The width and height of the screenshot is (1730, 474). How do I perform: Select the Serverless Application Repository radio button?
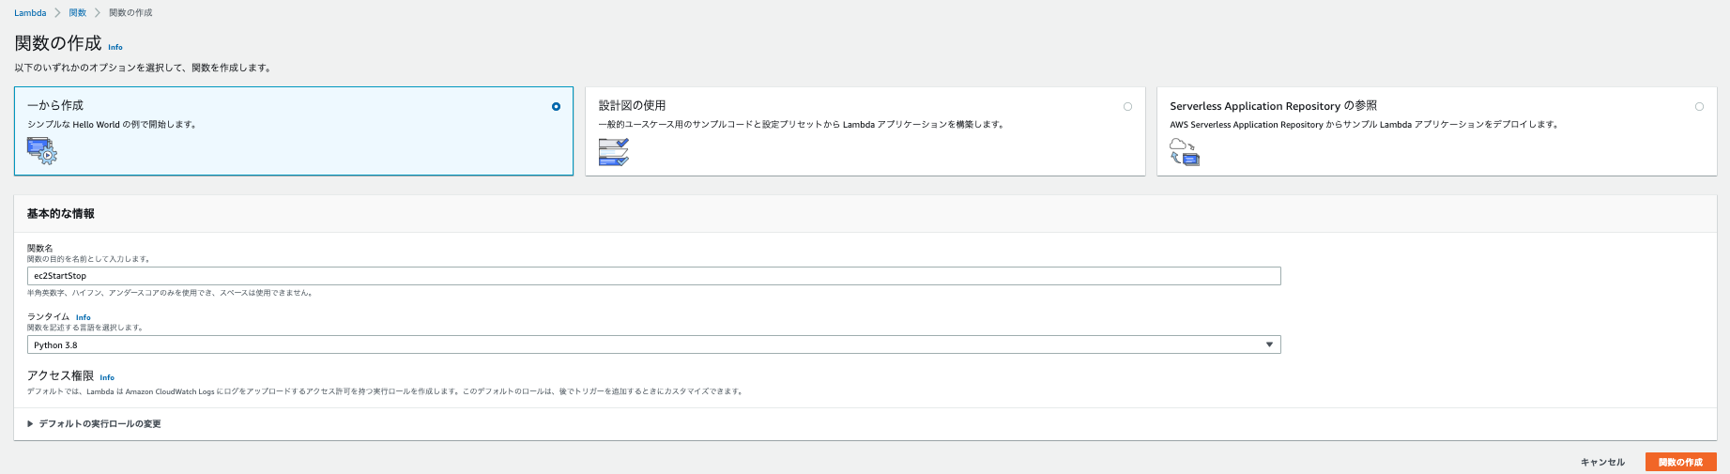pyautogui.click(x=1699, y=107)
